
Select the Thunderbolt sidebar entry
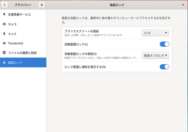coord(17,43)
